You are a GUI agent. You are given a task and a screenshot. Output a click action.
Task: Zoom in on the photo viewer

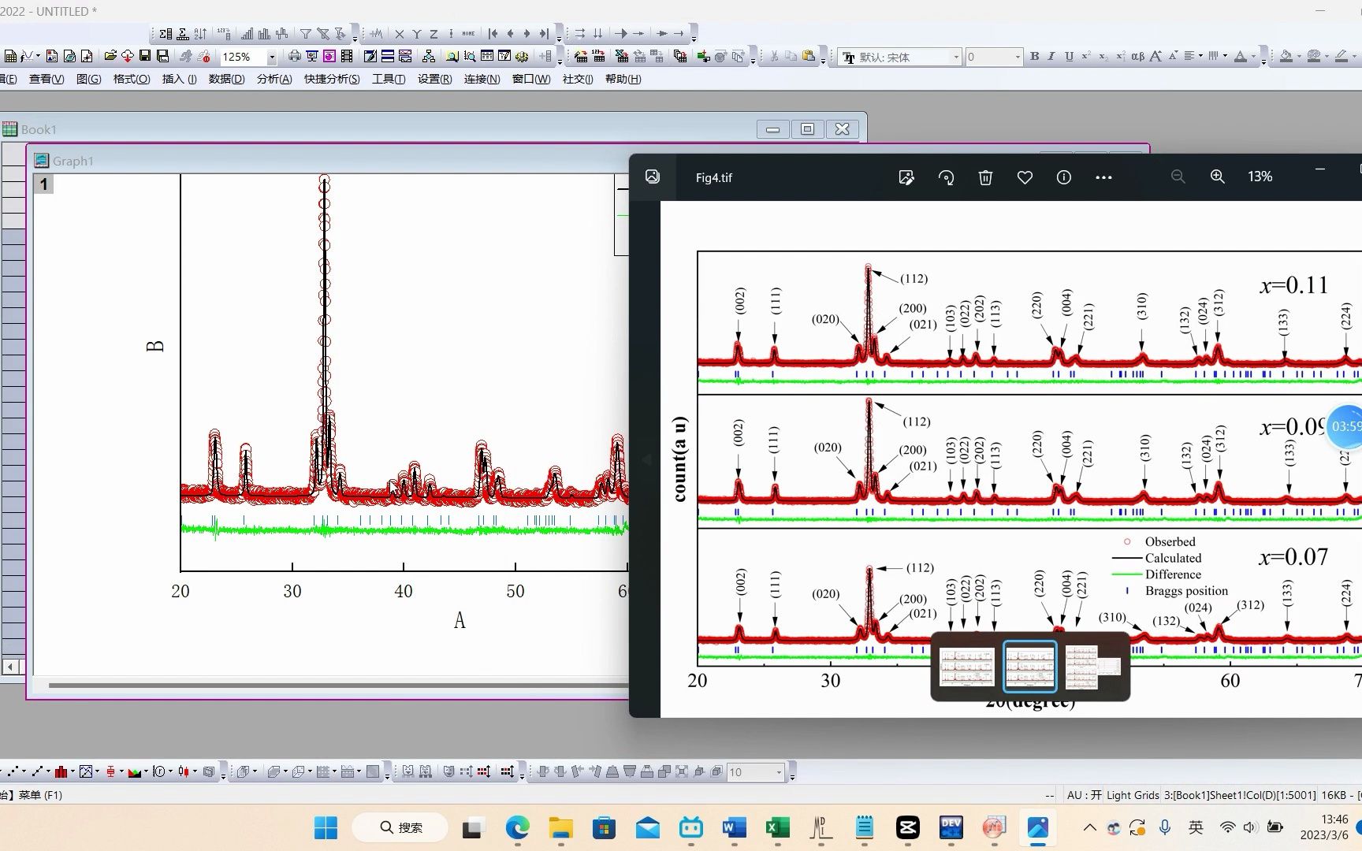pos(1217,177)
